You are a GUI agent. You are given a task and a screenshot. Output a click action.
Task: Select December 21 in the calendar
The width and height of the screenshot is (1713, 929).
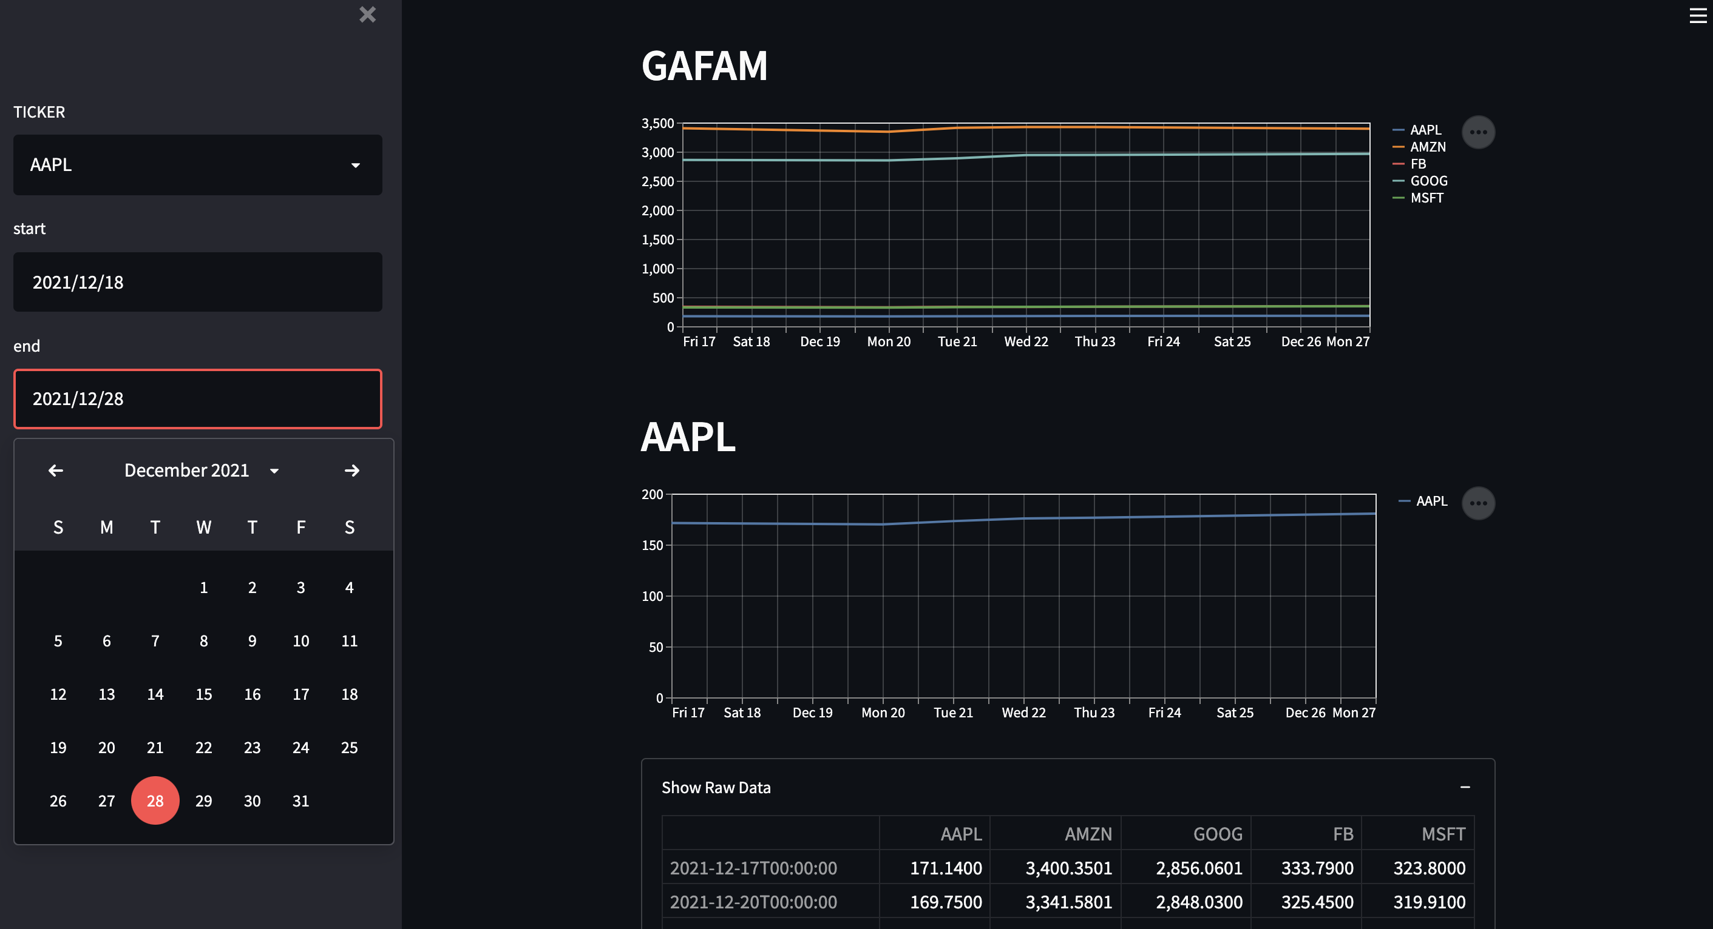click(155, 748)
